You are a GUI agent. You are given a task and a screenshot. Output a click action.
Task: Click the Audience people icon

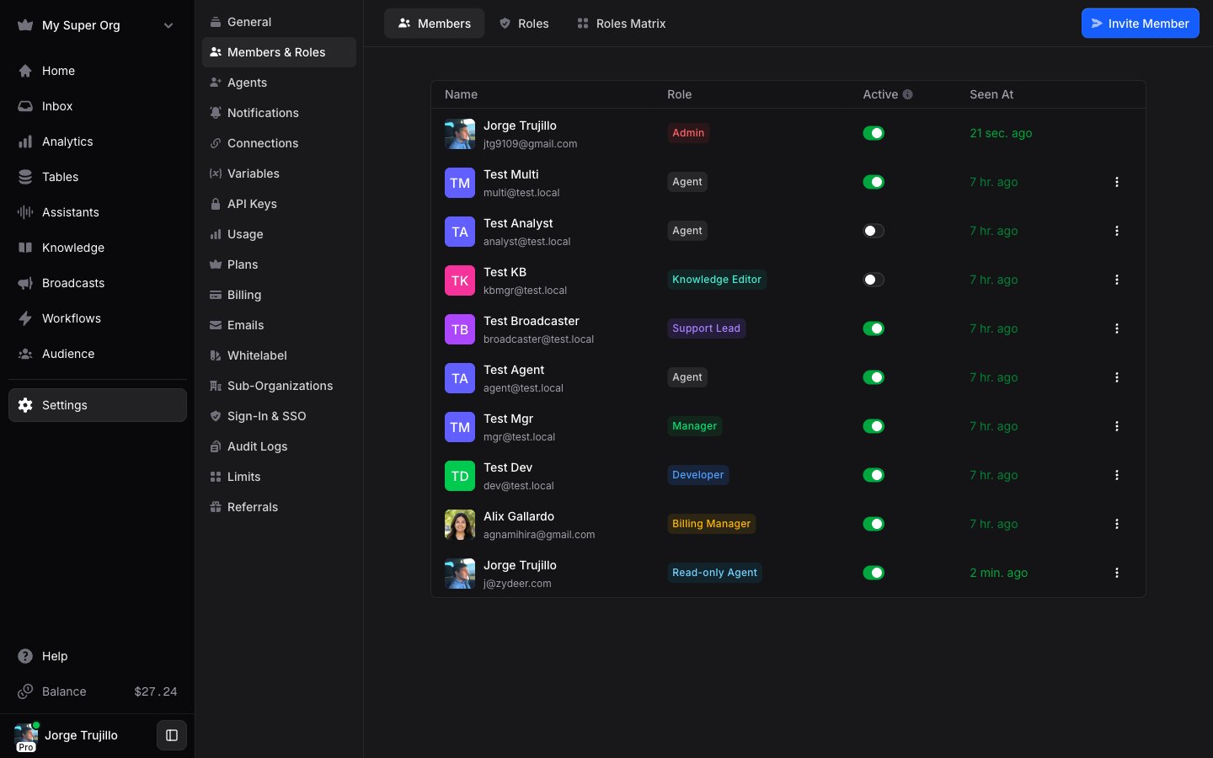[25, 354]
